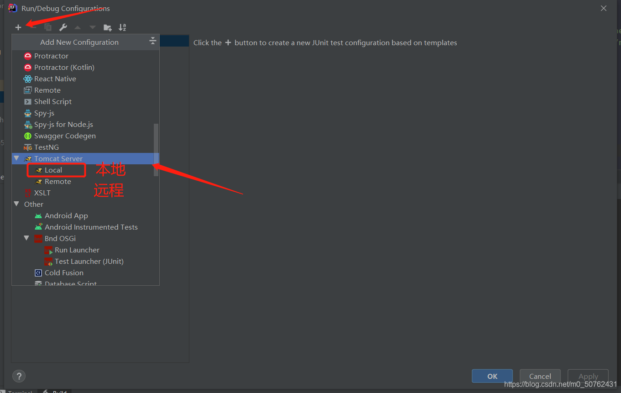The width and height of the screenshot is (621, 393).
Task: Click collapse icon in Add New Configuration header
Action: coord(153,42)
